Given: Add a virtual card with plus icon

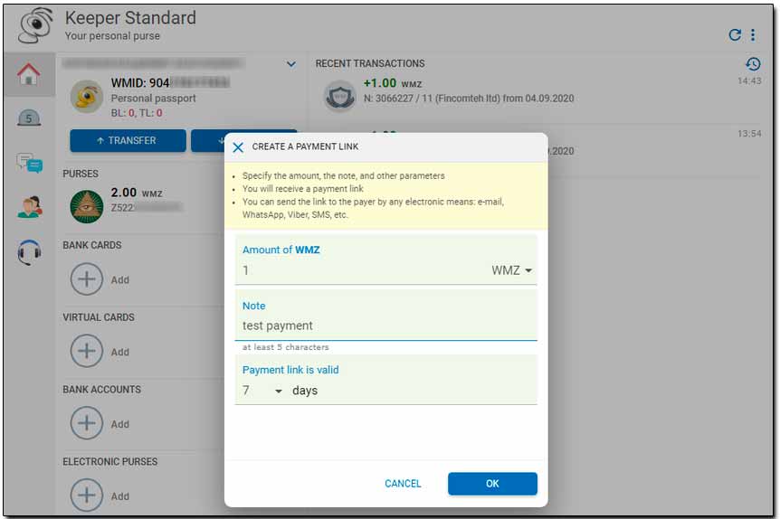Looking at the screenshot, I should [87, 351].
